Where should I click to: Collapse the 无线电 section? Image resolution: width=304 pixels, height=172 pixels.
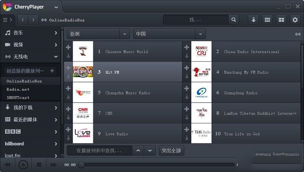(x=30, y=56)
